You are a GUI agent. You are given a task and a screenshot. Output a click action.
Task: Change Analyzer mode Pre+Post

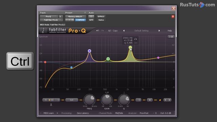(x=144, y=113)
